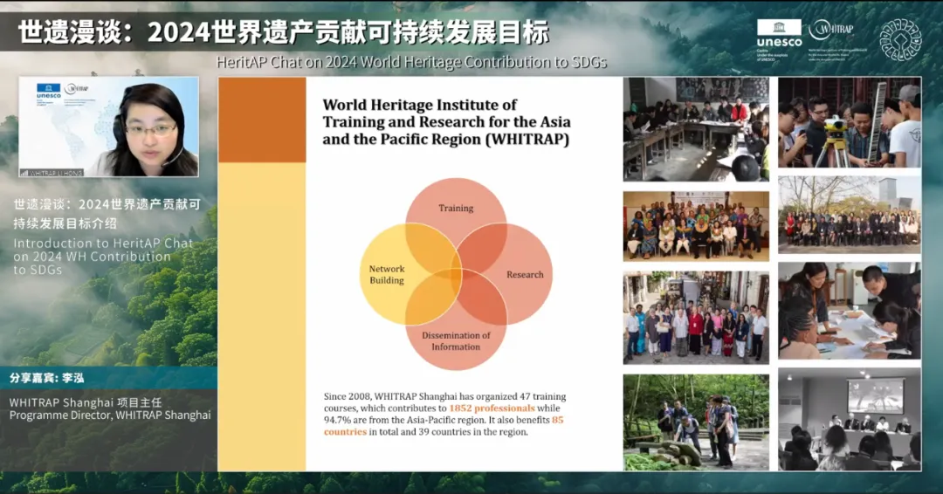943x494 pixels.
Task: Open the indoor group photo under a banner
Action: click(696, 226)
